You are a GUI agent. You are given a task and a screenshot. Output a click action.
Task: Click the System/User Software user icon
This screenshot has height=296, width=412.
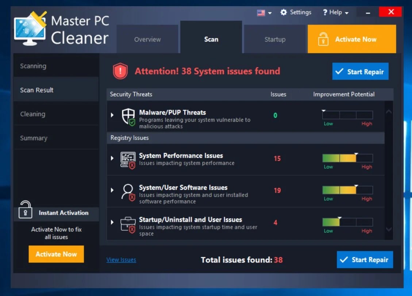[128, 192]
